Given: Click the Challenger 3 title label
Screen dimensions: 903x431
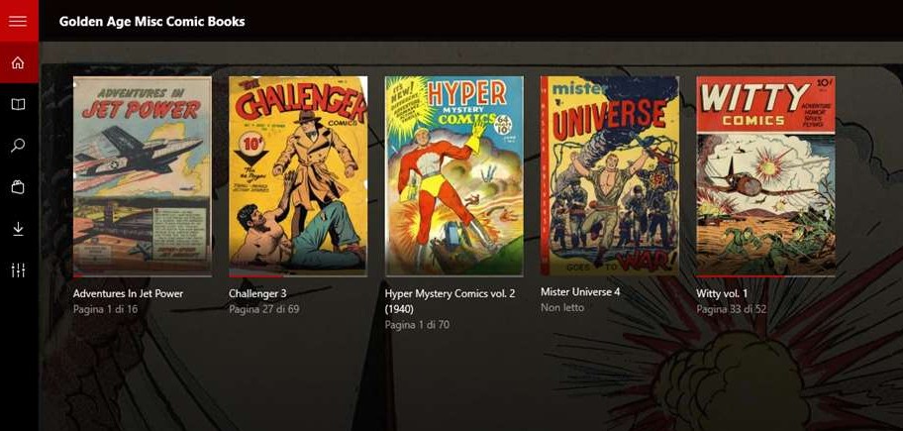Looking at the screenshot, I should point(257,293).
